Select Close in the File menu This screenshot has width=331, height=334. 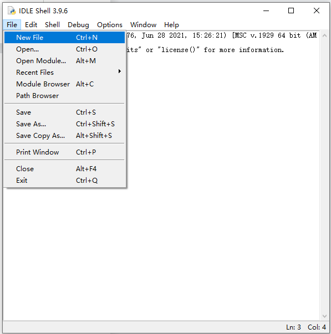coord(64,169)
